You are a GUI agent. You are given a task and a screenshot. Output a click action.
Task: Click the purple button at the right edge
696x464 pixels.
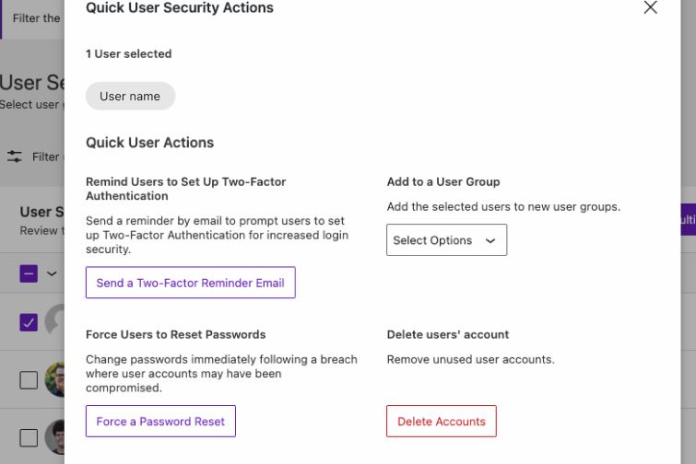pyautogui.click(x=687, y=225)
